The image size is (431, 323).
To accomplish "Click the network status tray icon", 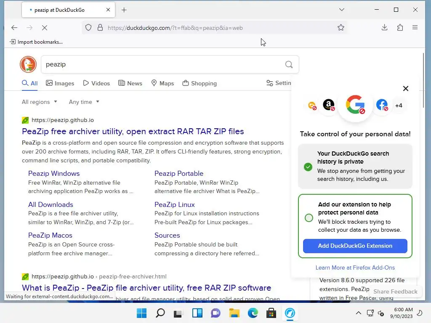I will (370, 313).
